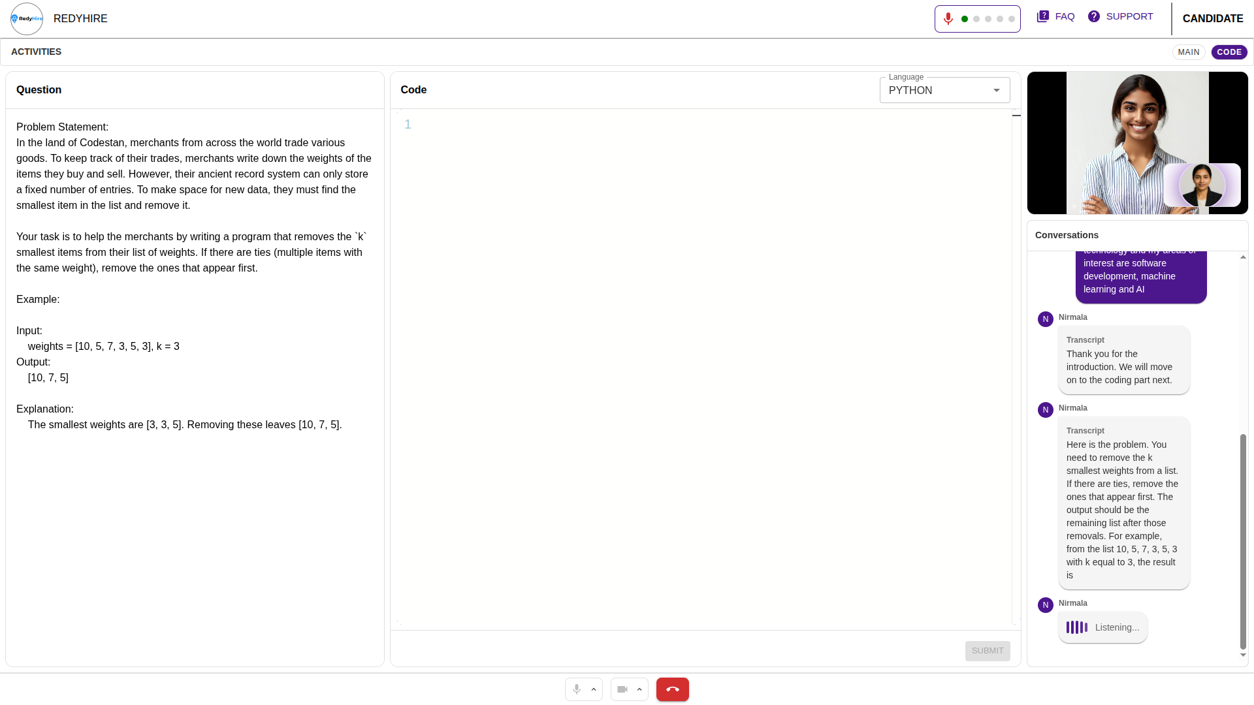Open the FAQ book icon
1254x705 pixels.
click(1043, 16)
